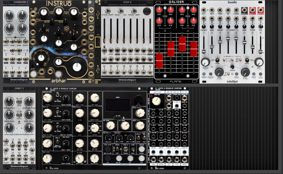Click the left SHIFT knob on Compare 2
283x174 pixels.
pyautogui.click(x=9, y=15)
